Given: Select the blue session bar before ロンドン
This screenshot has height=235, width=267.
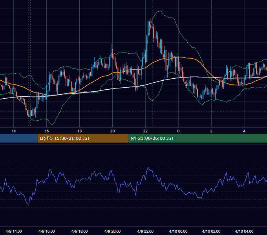Looking at the screenshot, I should 19,138.
